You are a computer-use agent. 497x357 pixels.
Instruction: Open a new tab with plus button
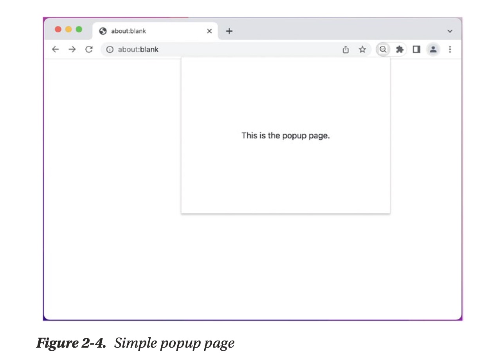point(229,31)
